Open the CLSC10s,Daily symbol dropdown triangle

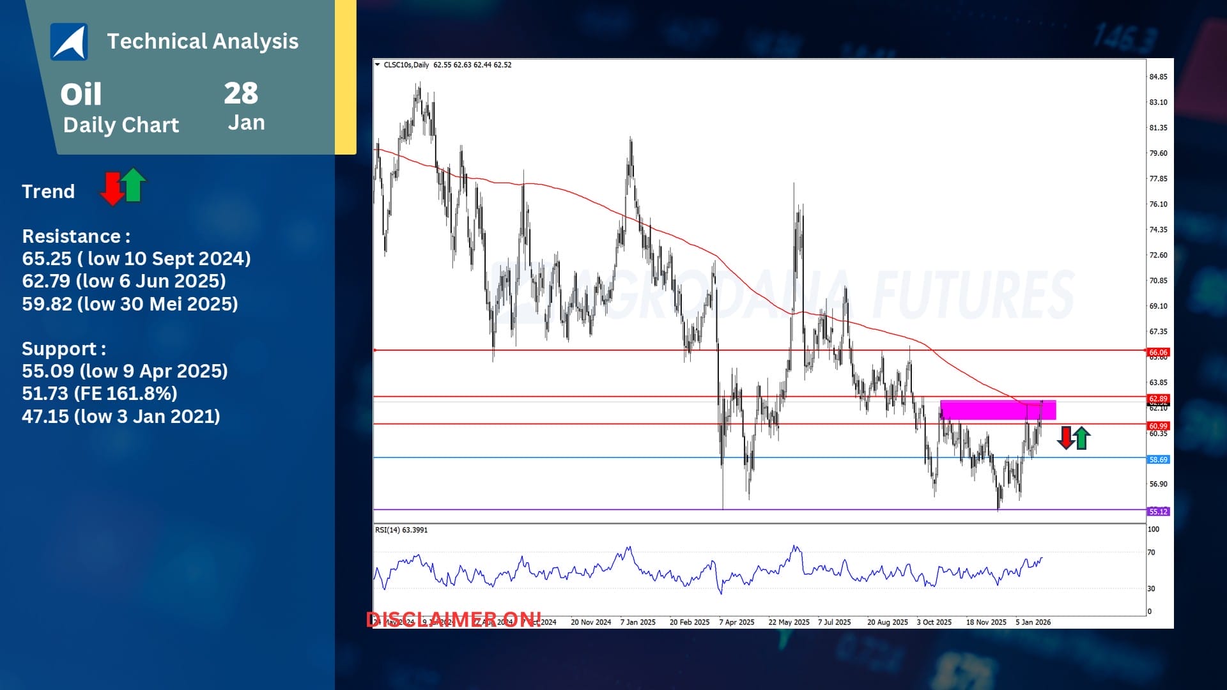click(x=378, y=65)
